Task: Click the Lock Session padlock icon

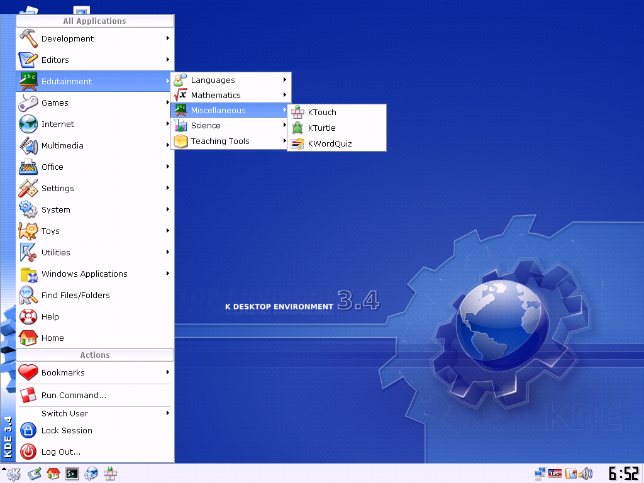Action: click(x=28, y=430)
